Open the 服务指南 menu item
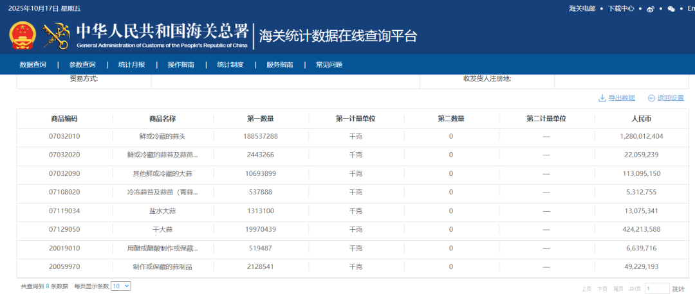 click(x=279, y=65)
